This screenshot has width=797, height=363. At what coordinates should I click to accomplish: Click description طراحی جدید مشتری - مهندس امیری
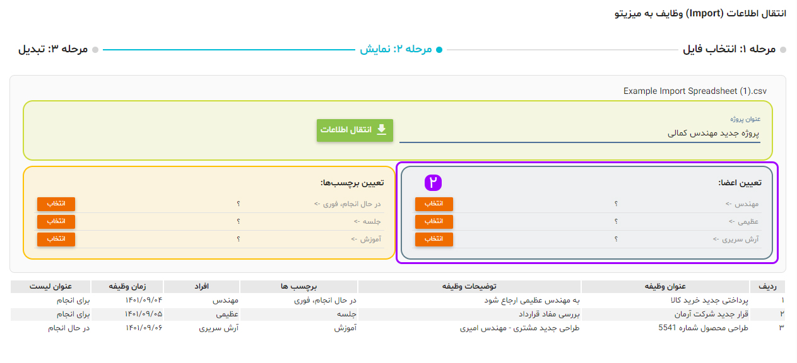[520, 328]
